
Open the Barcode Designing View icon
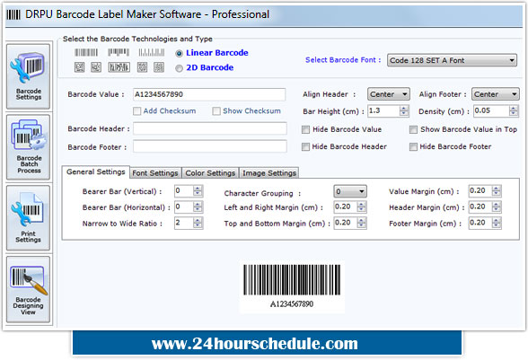pos(29,289)
